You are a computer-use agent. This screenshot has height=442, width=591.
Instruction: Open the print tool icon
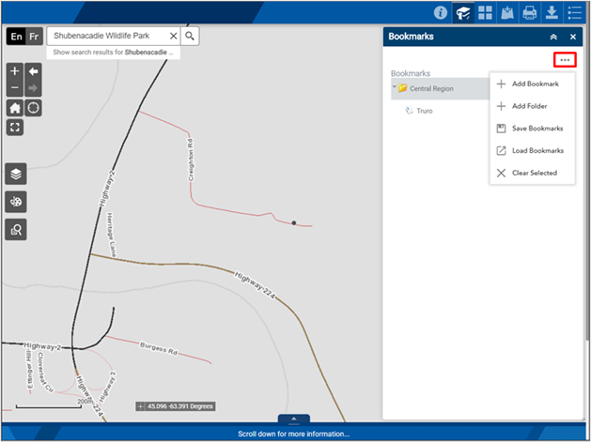tap(530, 13)
